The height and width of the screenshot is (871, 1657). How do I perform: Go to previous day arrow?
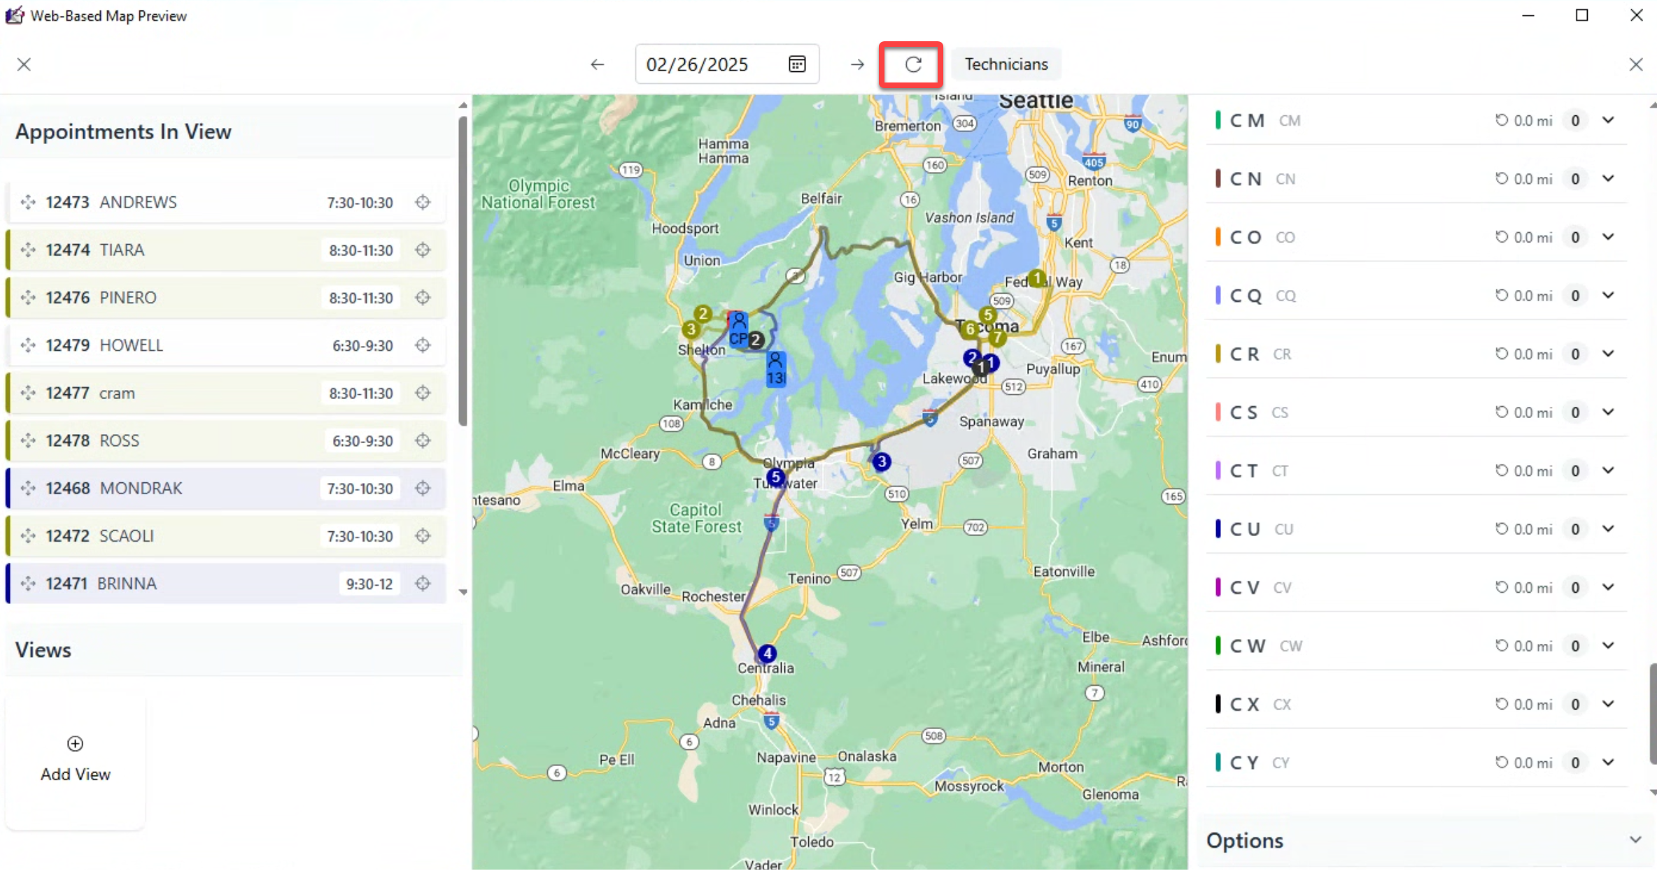coord(597,64)
